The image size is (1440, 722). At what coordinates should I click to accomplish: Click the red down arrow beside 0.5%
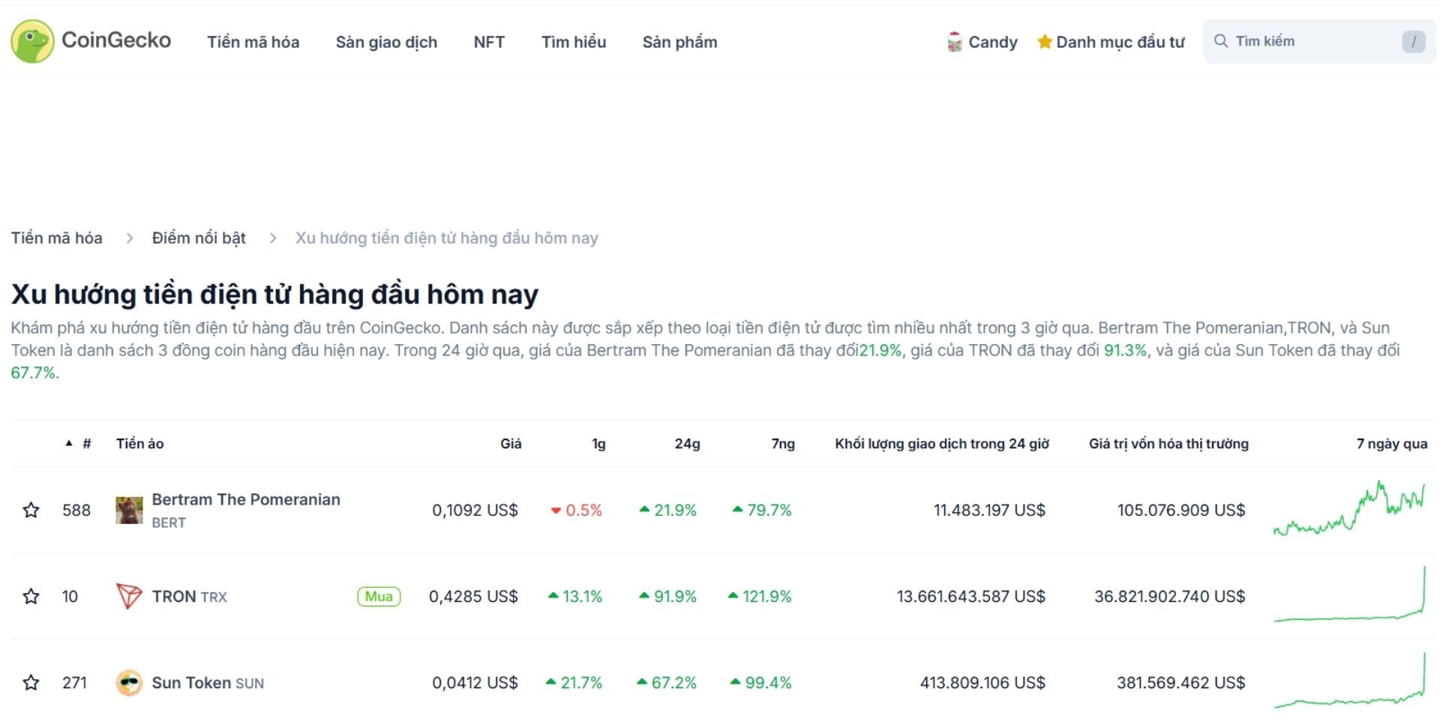[x=556, y=510]
